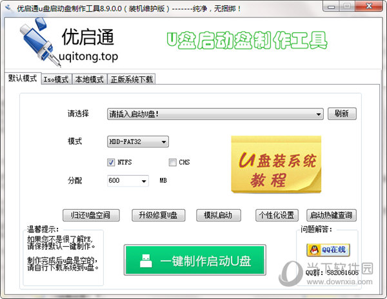Viewport: 387px width, 299px height.
Task: Click the 刷新 refresh button
Action: click(x=342, y=114)
